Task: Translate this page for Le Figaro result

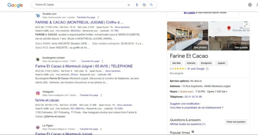Action: (x=89, y=129)
